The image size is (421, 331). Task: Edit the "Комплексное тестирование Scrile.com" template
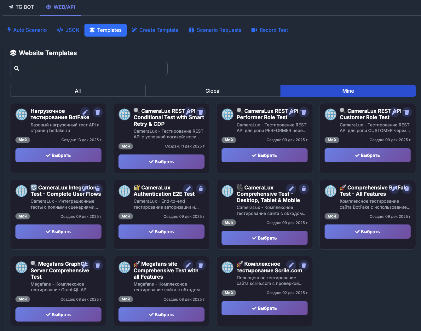click(291, 265)
